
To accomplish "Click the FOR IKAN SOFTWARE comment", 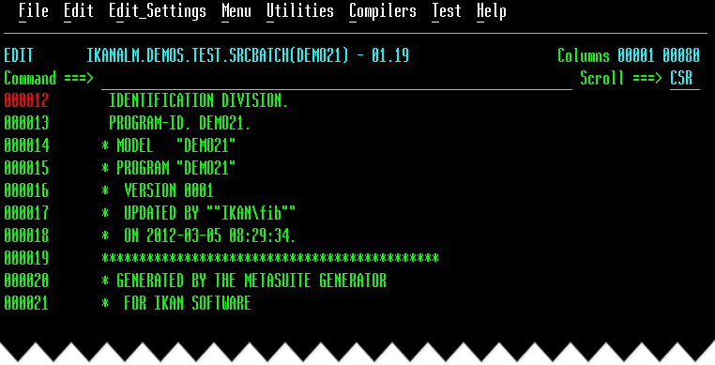I will pos(176,303).
